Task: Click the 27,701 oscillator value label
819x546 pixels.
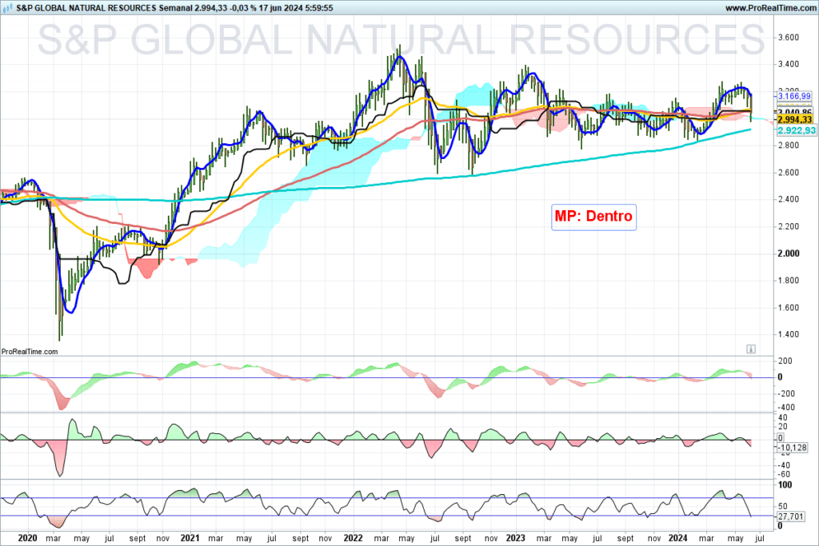Action: [791, 516]
